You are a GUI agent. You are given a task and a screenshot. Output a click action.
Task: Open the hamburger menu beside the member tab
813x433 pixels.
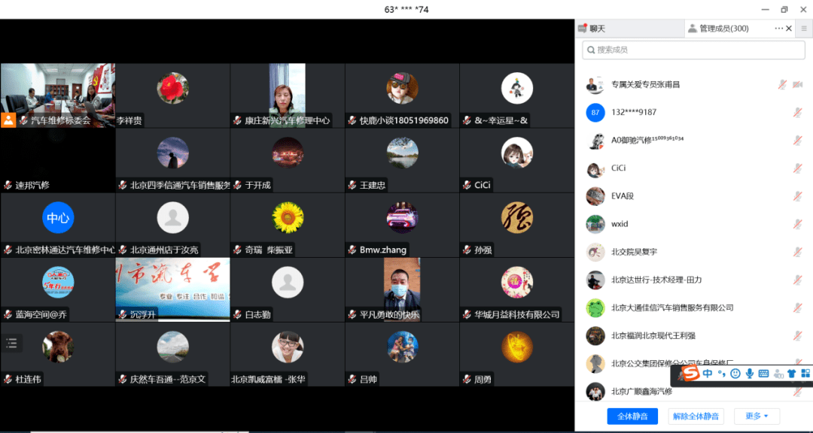click(x=804, y=29)
